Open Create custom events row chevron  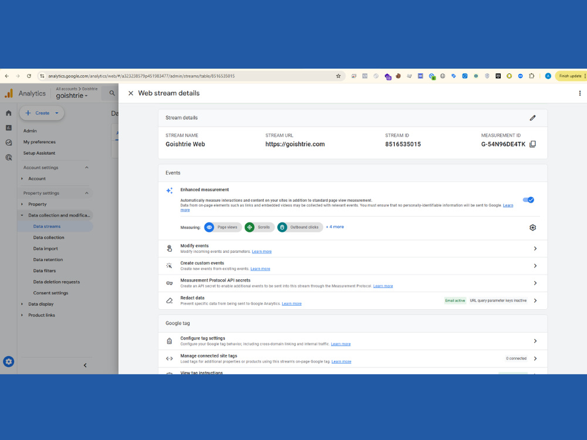[x=535, y=266]
